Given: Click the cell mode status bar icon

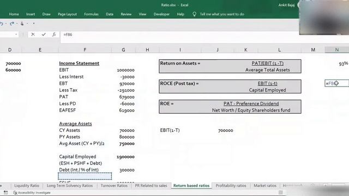Looking at the screenshot, I should pos(6,193).
